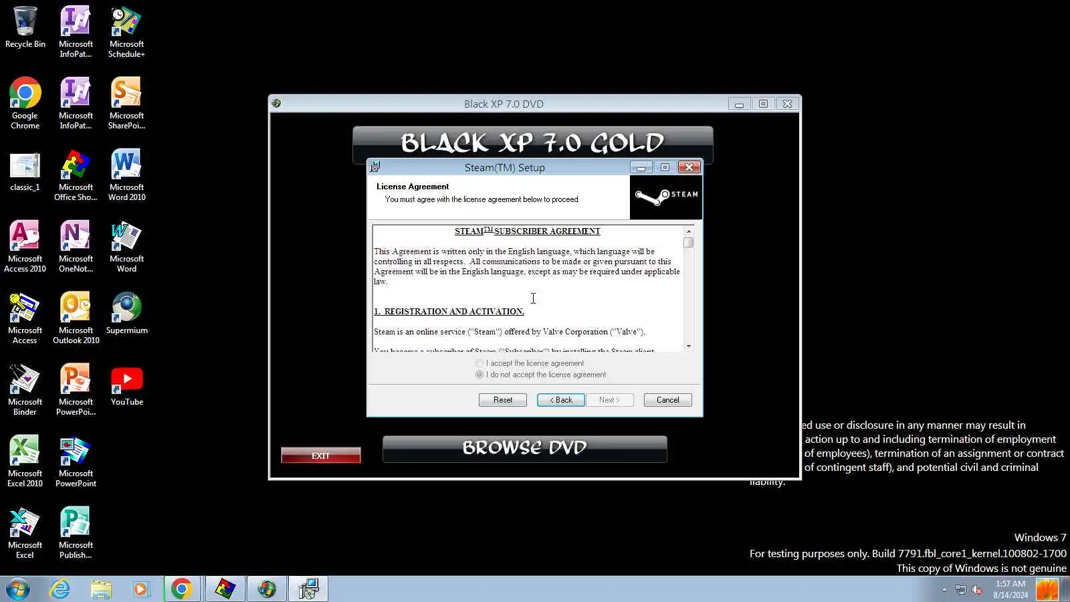
Task: Open Microsoft PowerPoint shortcut beside Excel 2010
Action: [76, 460]
